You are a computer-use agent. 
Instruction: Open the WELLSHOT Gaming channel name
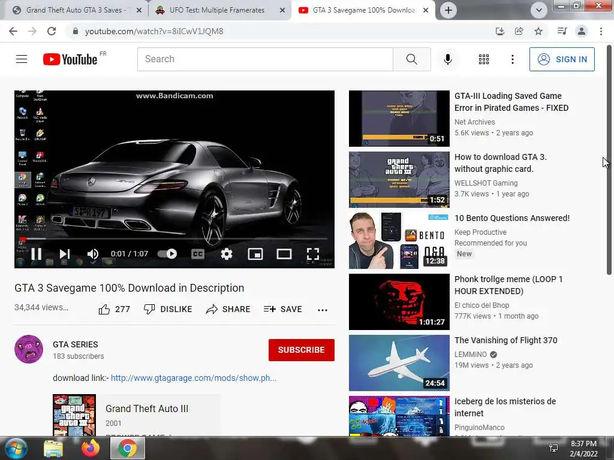point(486,183)
